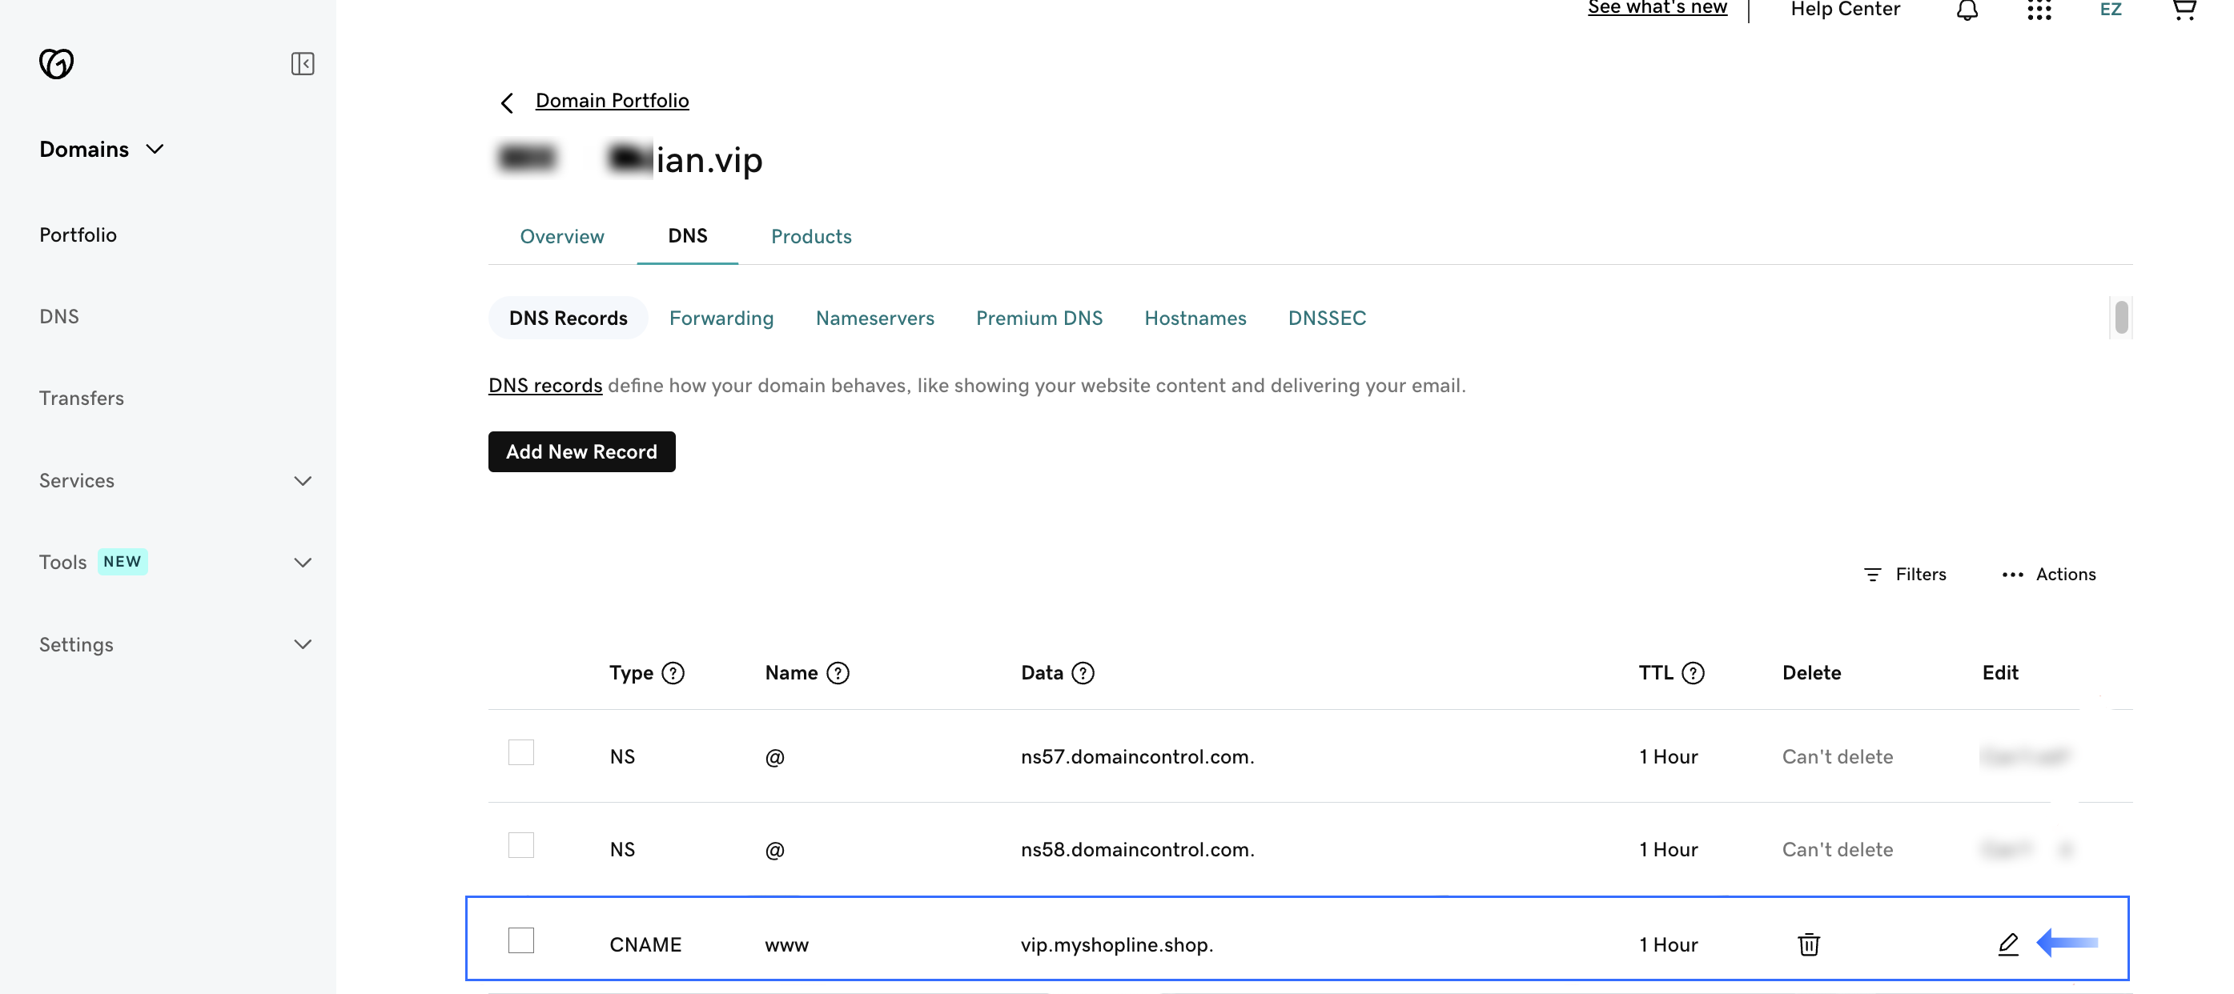Delete the www CNAME record
Screen dimensions: 2234x994
[x=1808, y=944]
